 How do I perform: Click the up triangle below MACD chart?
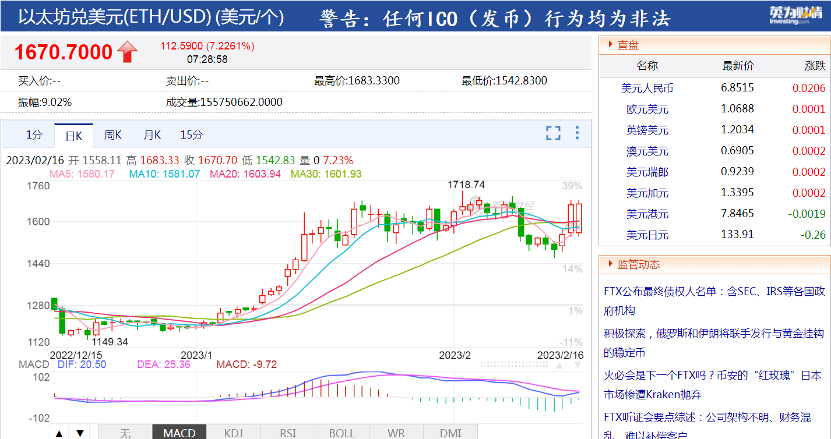pyautogui.click(x=59, y=433)
